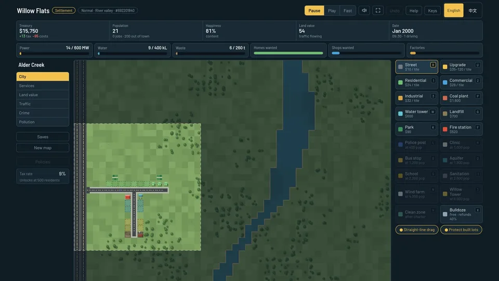Pick the Industrial zone tool
This screenshot has width=499, height=281.
tap(416, 98)
